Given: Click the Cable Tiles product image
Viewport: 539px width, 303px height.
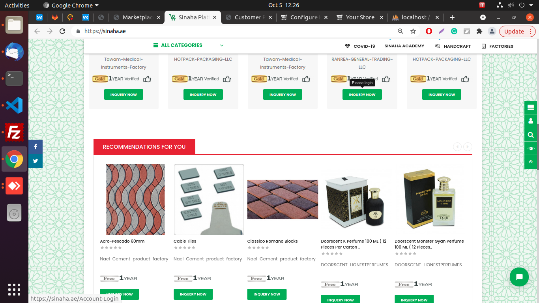Looking at the screenshot, I should [209, 199].
